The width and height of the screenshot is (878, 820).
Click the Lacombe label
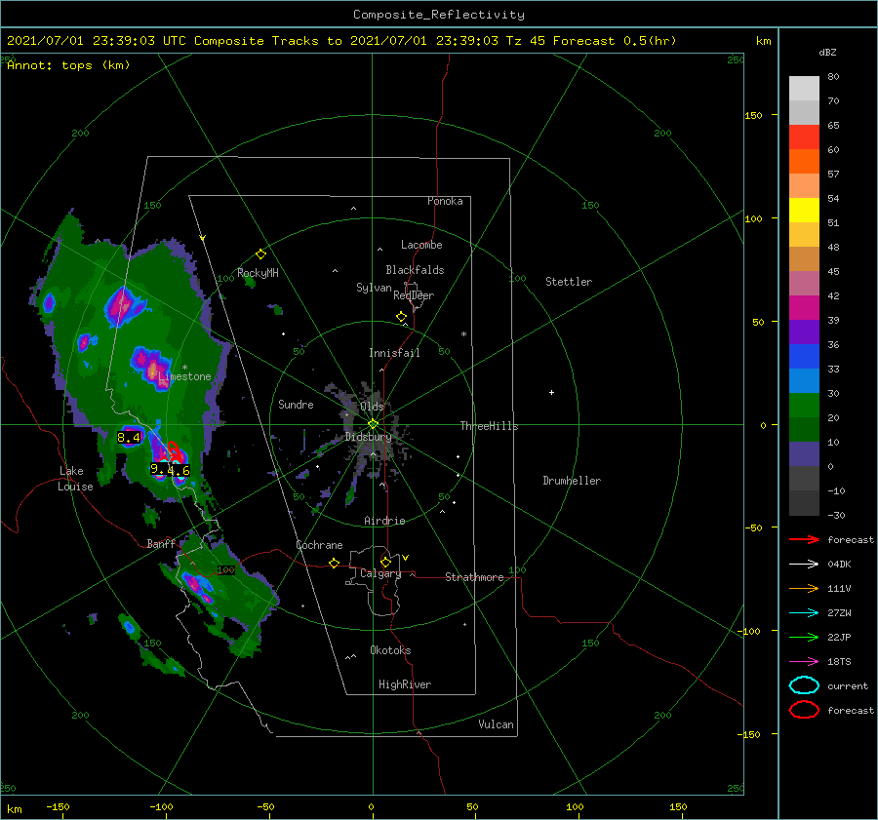tap(421, 245)
